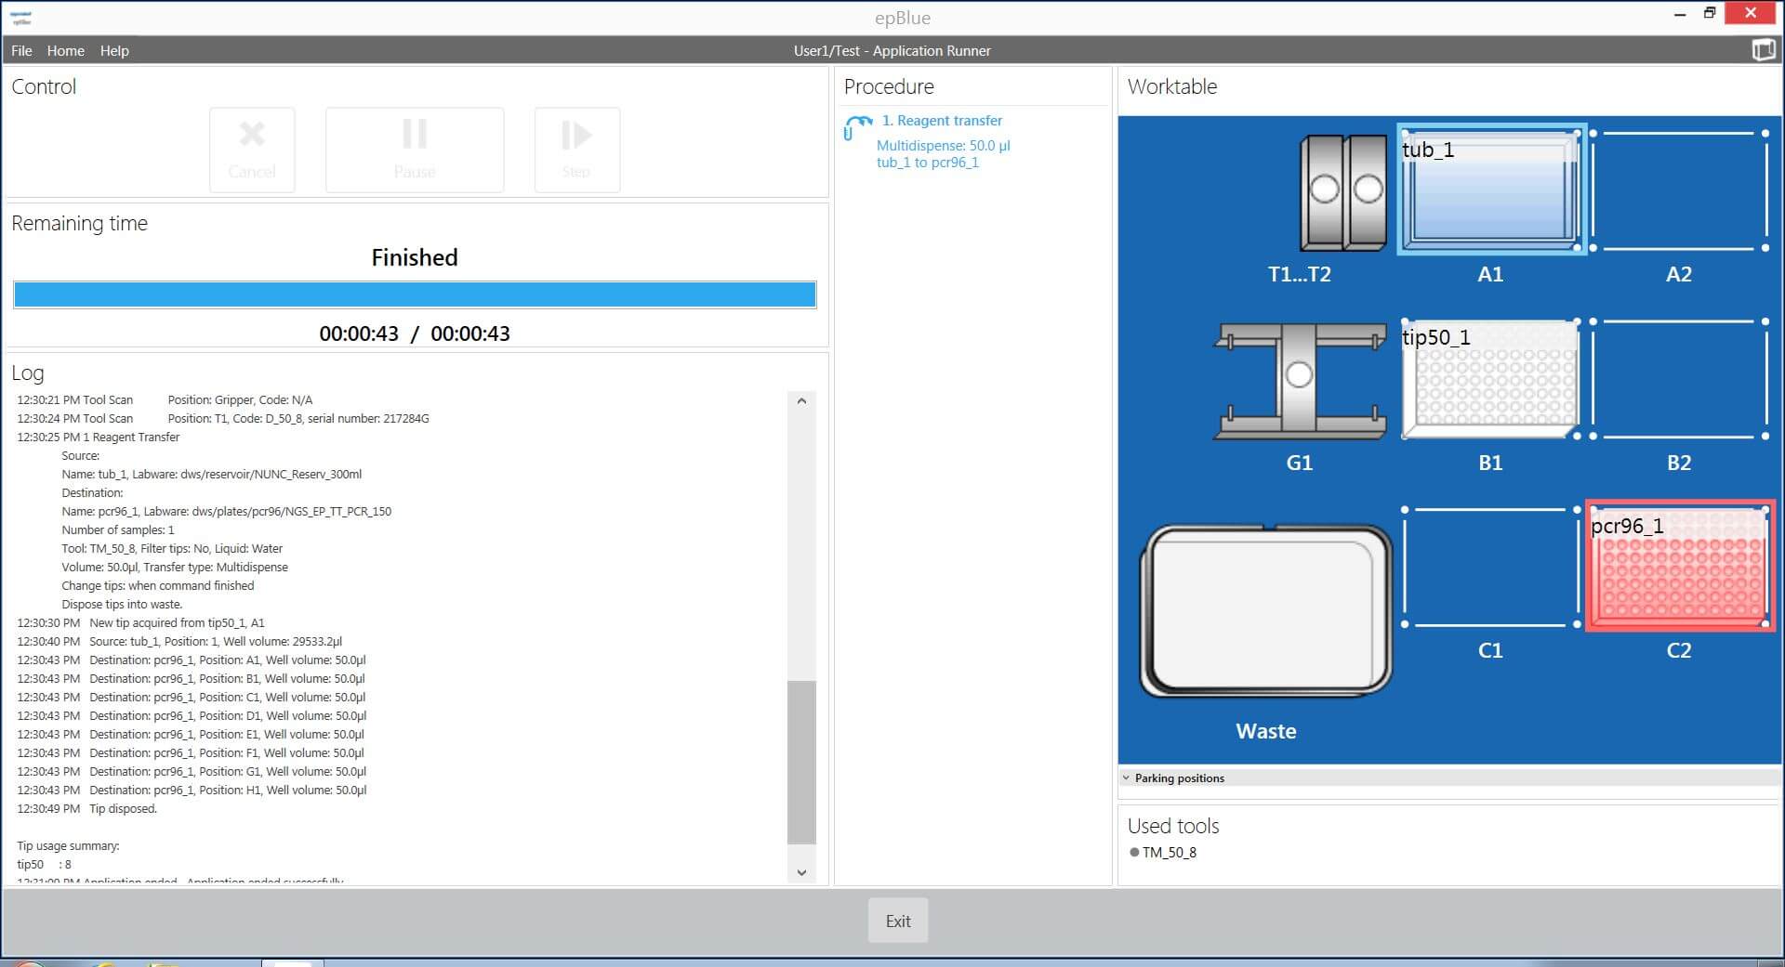Open the worktable layout icon on the title bar
This screenshot has height=967, width=1785.
pos(1764,50)
